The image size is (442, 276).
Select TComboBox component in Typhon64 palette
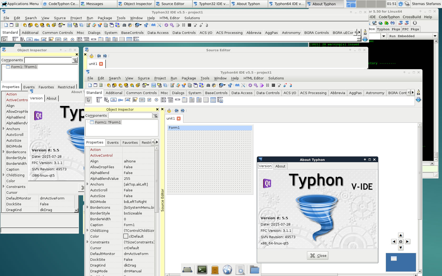(170, 100)
